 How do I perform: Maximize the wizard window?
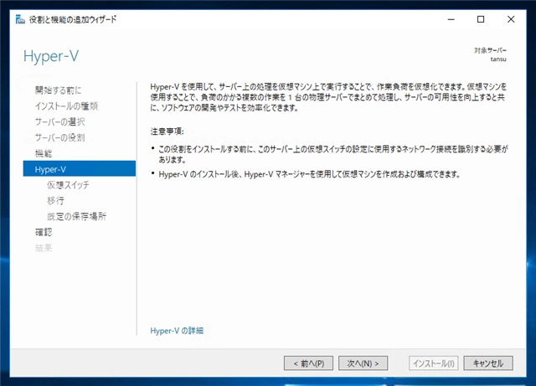[x=481, y=19]
